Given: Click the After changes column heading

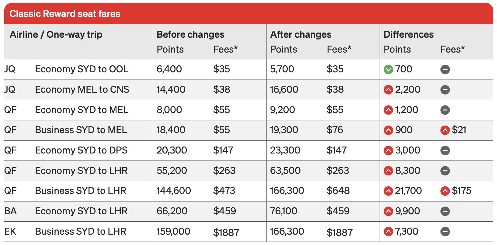Looking at the screenshot, I should 301,34.
